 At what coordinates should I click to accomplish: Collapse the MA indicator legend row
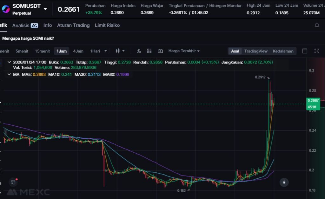(x=9, y=74)
